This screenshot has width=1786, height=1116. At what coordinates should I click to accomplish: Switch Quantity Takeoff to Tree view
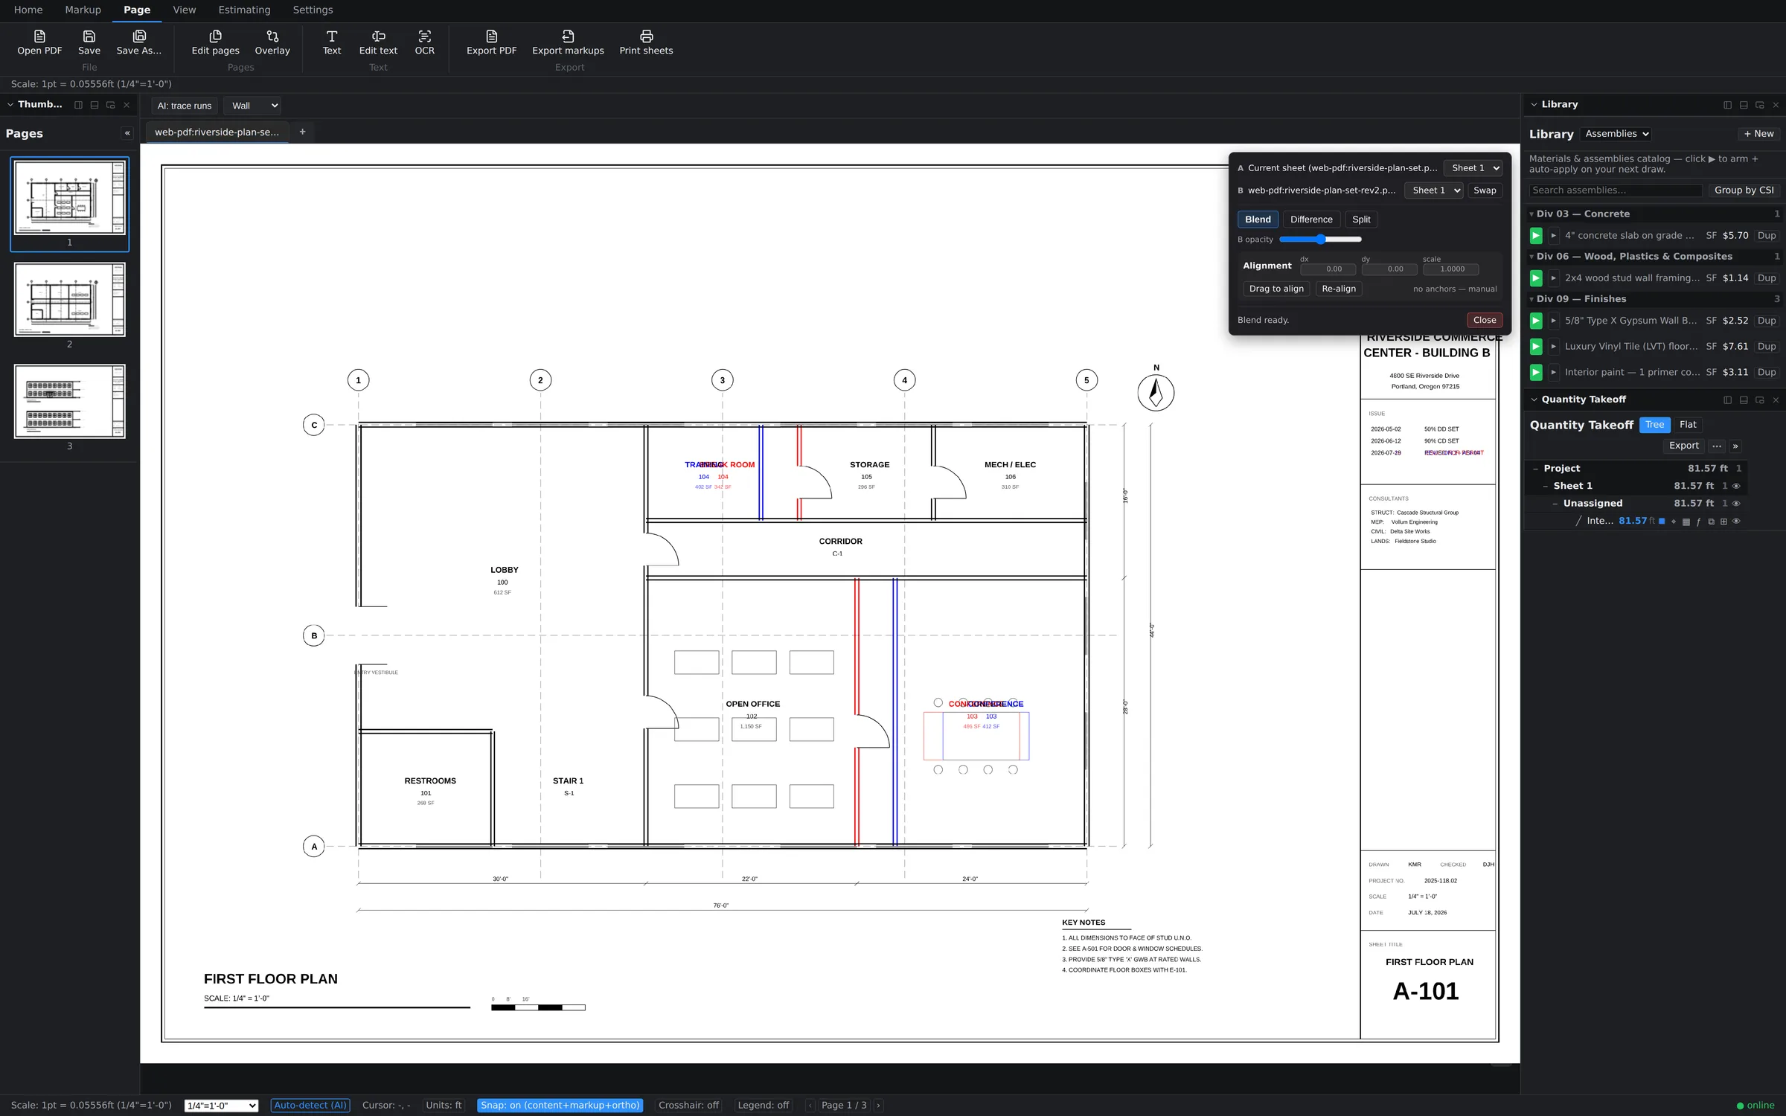1654,425
